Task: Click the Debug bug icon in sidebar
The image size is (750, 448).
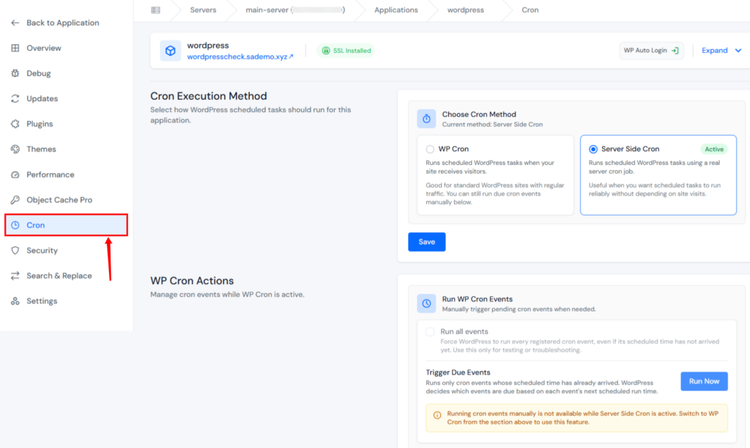Action: 15,73
